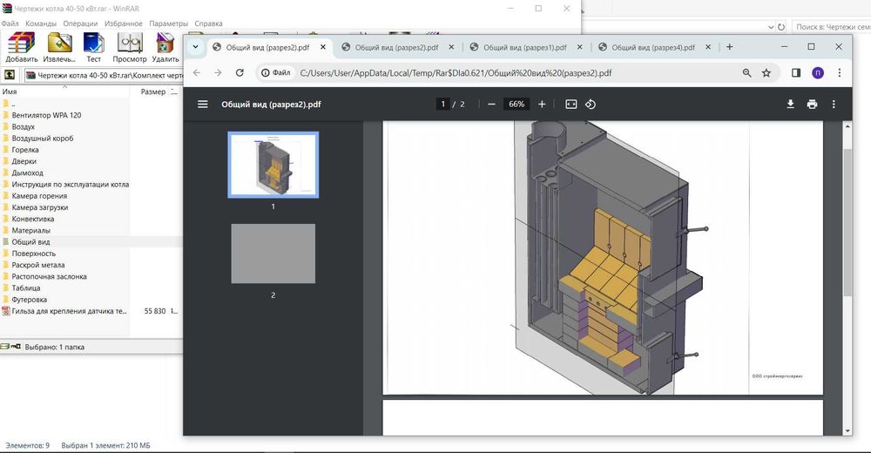Click the fit-to-page icon in PDF toolbar
The width and height of the screenshot is (871, 453).
point(571,104)
